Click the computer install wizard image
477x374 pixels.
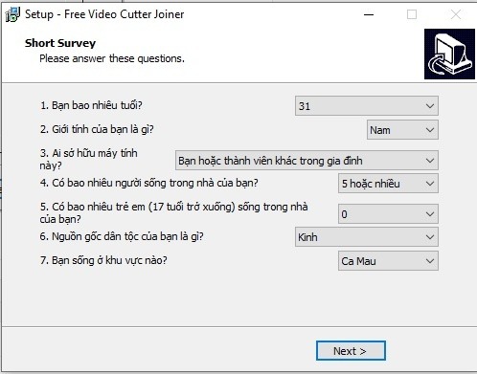tap(449, 54)
